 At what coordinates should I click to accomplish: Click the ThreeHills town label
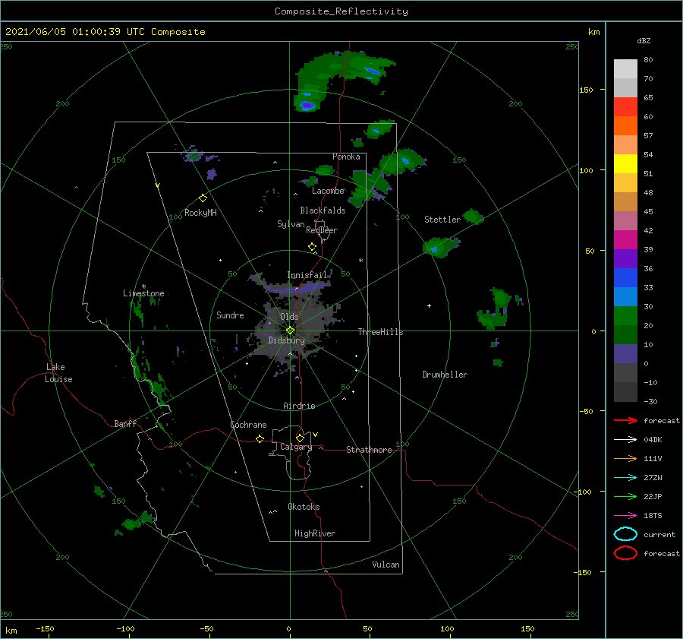380,332
